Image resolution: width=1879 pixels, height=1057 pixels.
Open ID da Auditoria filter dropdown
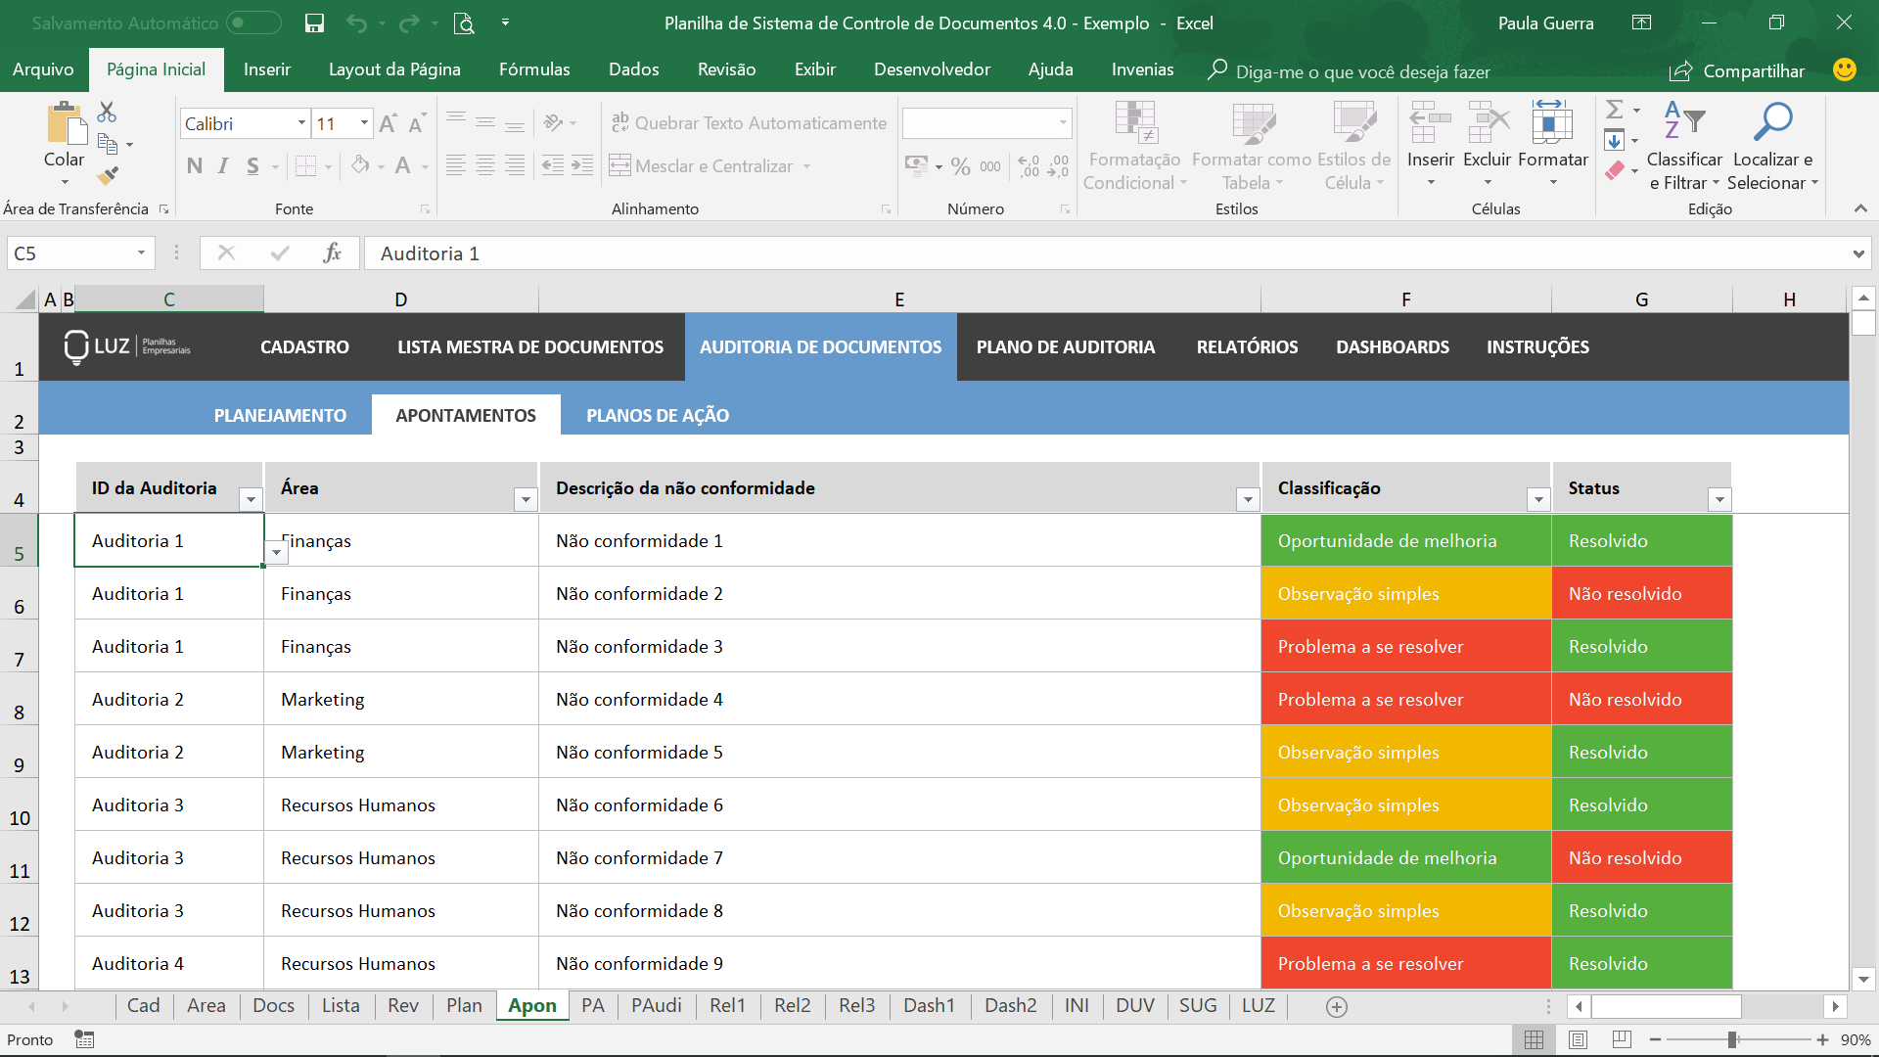(x=251, y=499)
